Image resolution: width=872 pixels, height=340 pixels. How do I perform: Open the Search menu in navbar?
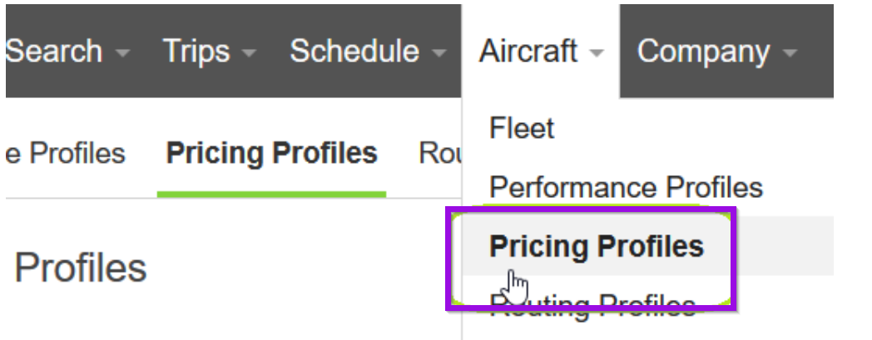click(54, 52)
